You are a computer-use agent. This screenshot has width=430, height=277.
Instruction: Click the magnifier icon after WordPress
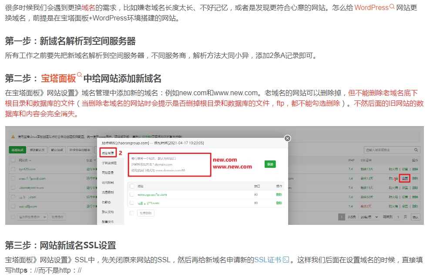392,6
